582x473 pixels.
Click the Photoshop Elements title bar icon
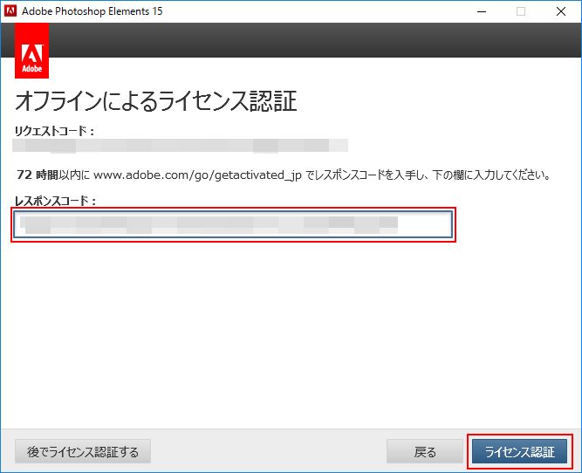(x=10, y=10)
